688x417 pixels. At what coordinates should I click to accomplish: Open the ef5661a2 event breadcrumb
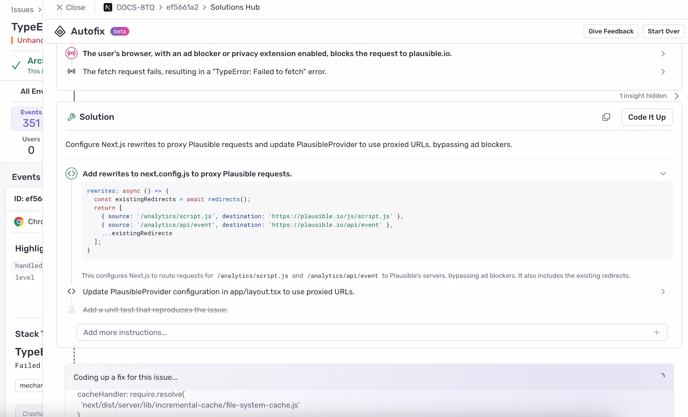coord(182,7)
